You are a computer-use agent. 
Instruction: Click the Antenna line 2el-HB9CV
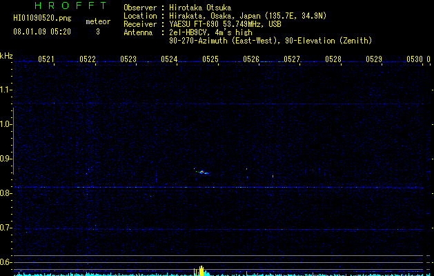pos(188,32)
